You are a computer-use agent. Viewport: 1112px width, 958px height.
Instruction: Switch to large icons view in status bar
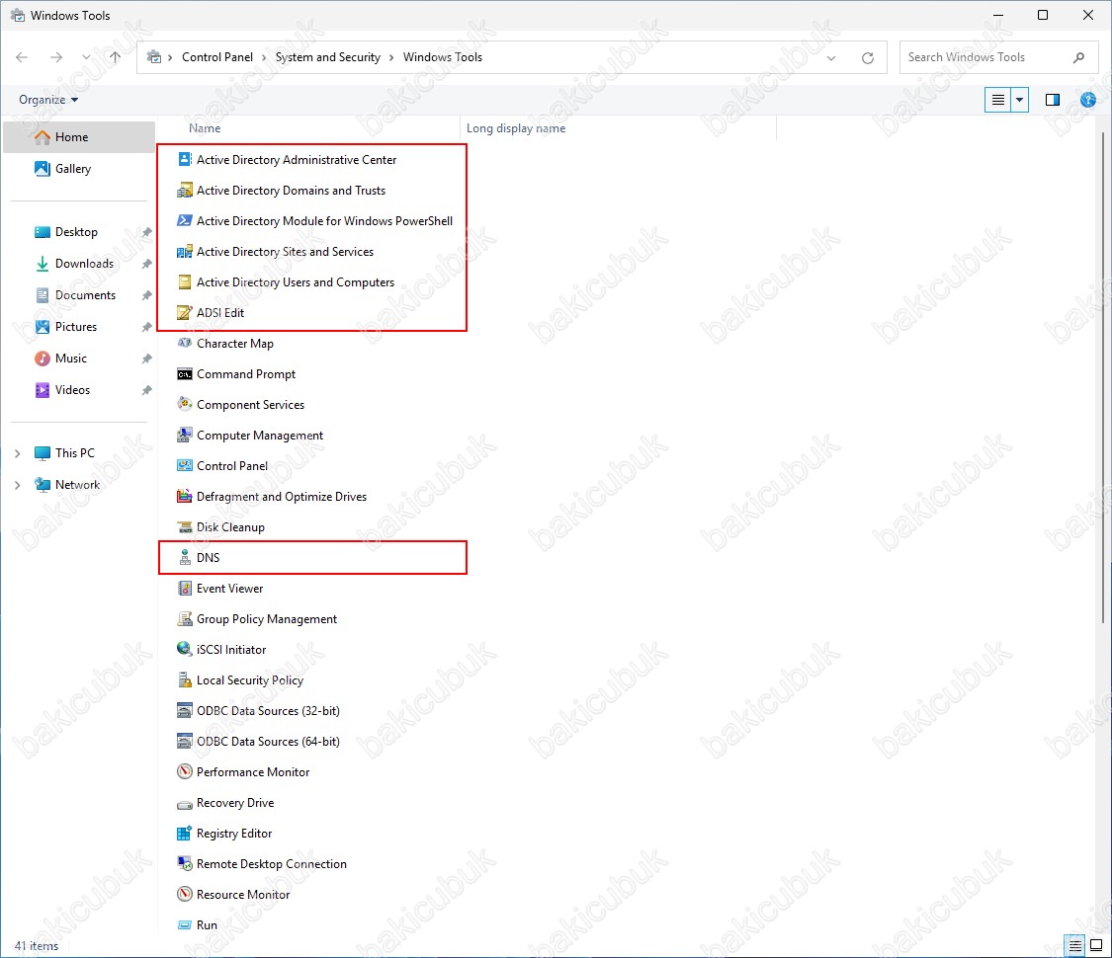[x=1095, y=946]
